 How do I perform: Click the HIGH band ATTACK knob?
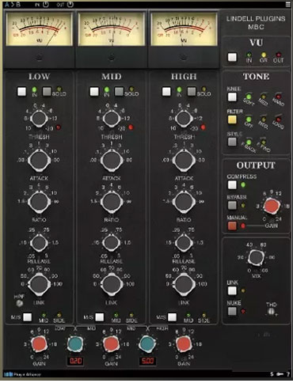click(x=184, y=160)
